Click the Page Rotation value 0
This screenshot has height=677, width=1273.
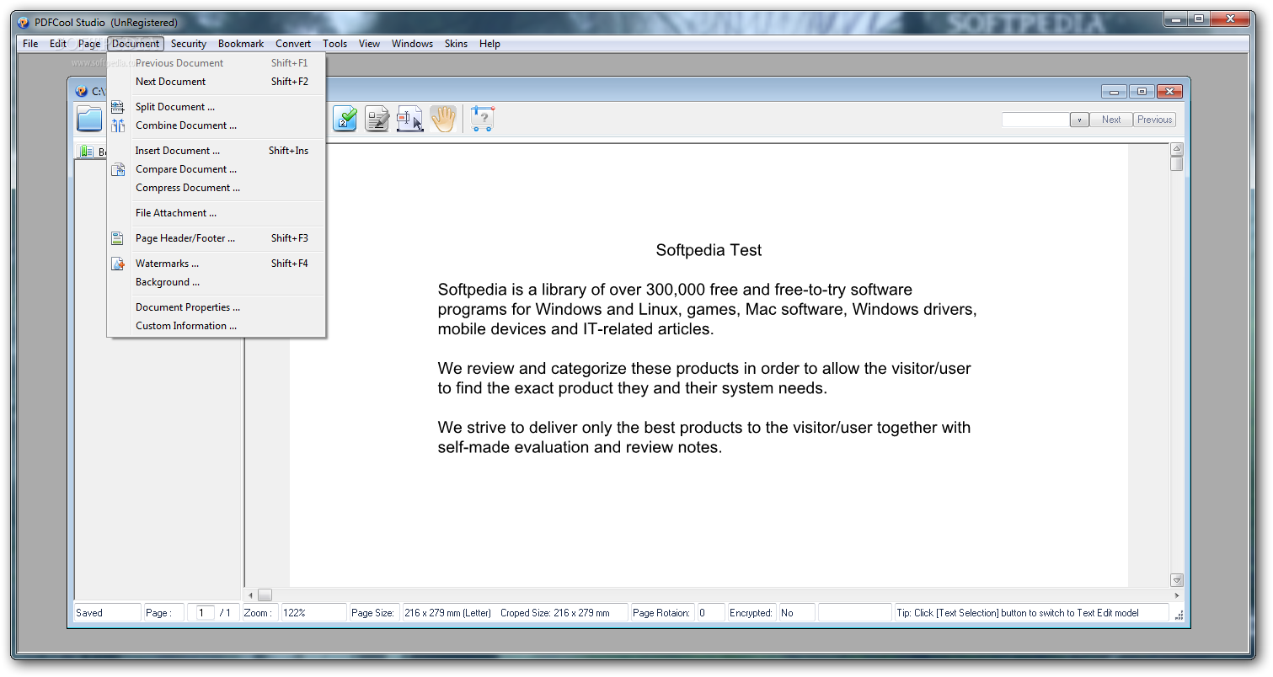coord(710,613)
